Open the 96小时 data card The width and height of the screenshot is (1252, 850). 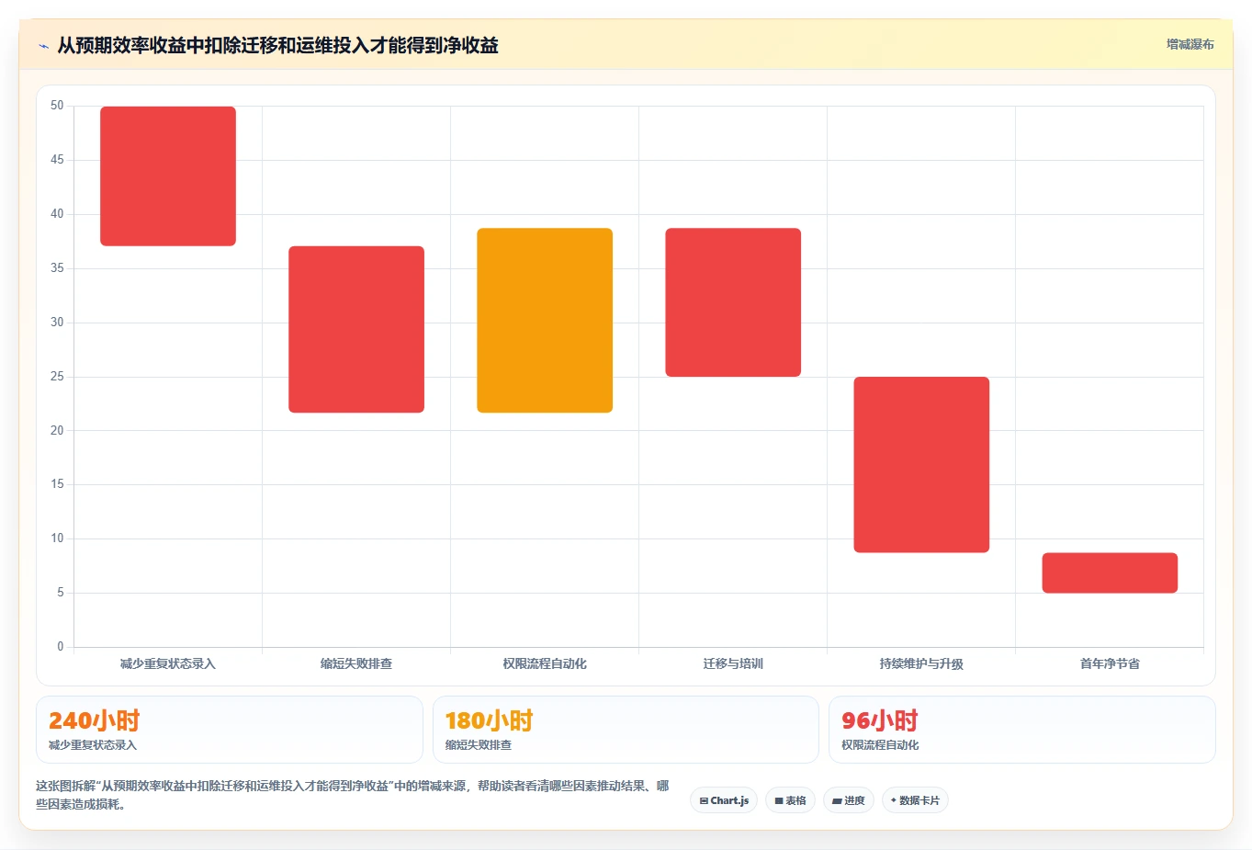pos(1022,730)
